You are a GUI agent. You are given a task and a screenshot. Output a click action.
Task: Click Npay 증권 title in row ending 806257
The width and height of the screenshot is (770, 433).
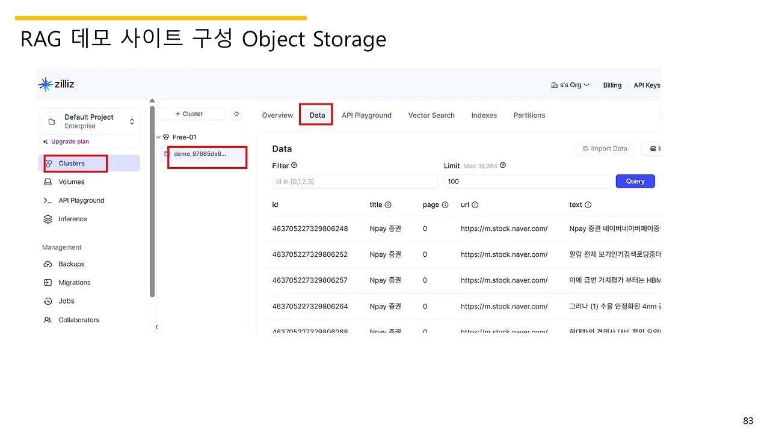pyautogui.click(x=386, y=281)
